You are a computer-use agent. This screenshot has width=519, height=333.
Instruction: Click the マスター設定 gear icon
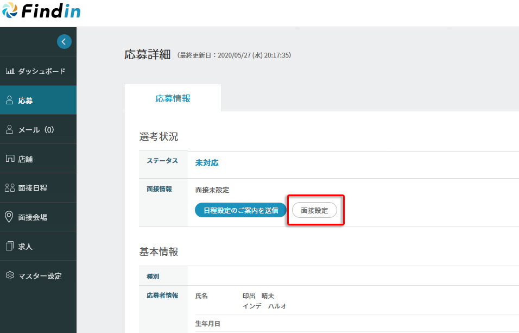click(x=9, y=275)
